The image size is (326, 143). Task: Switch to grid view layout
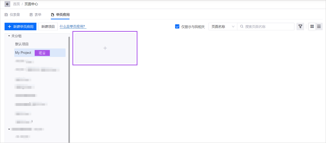coord(312,26)
